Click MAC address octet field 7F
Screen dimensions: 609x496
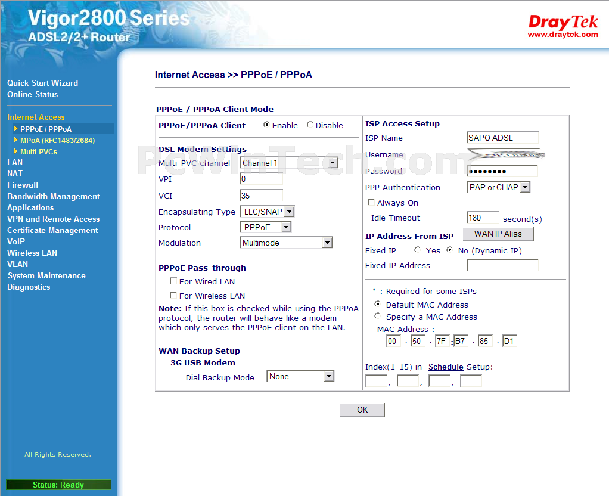pyautogui.click(x=442, y=341)
